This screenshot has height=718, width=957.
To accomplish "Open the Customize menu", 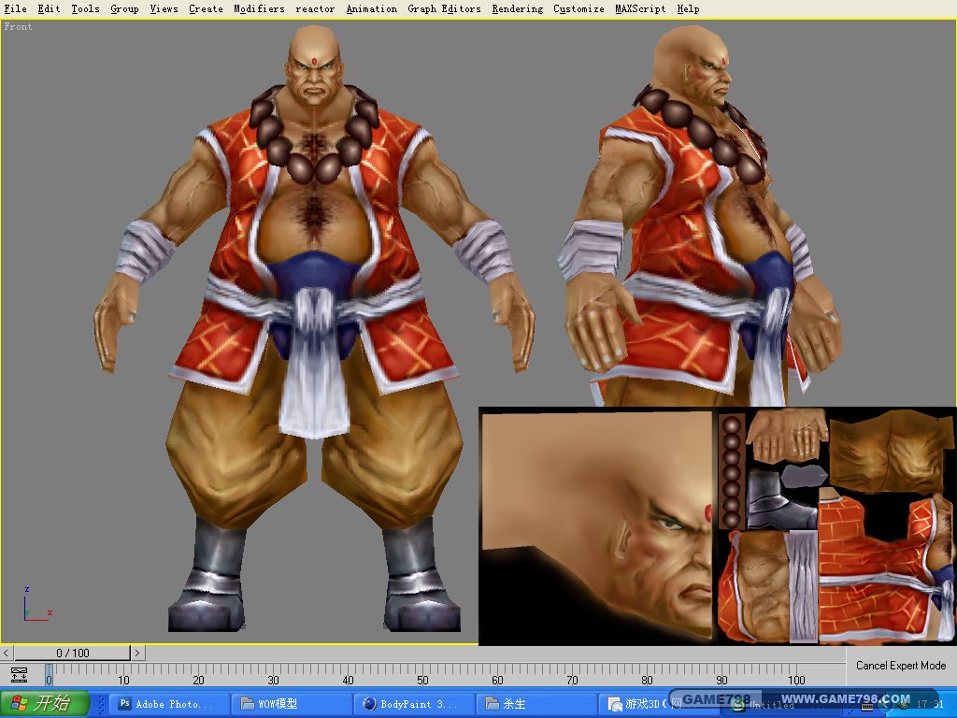I will tap(578, 8).
